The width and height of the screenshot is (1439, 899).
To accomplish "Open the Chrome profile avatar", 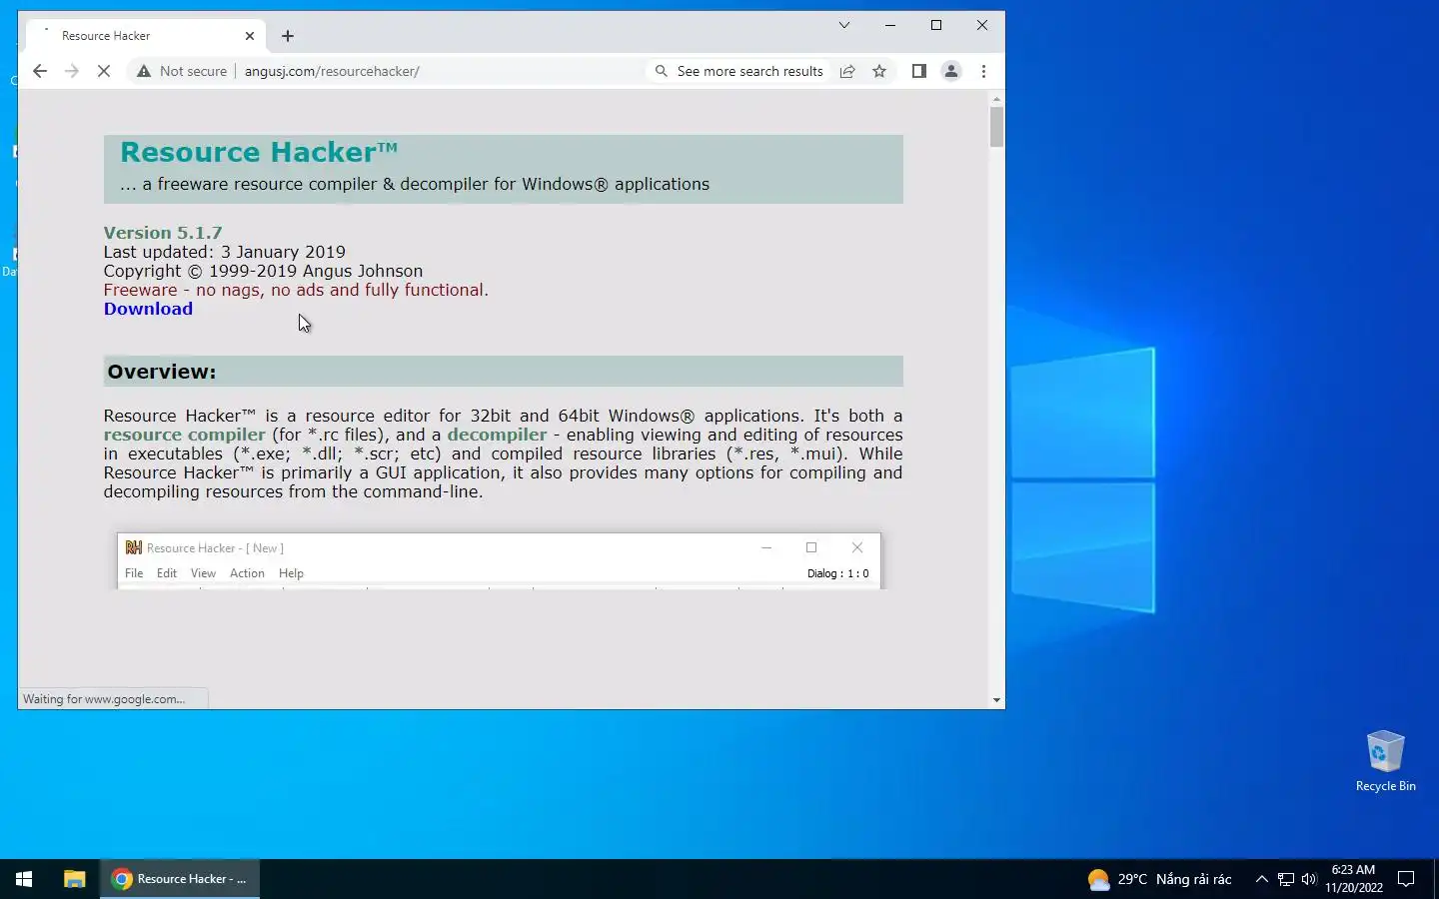I will pos(951,71).
